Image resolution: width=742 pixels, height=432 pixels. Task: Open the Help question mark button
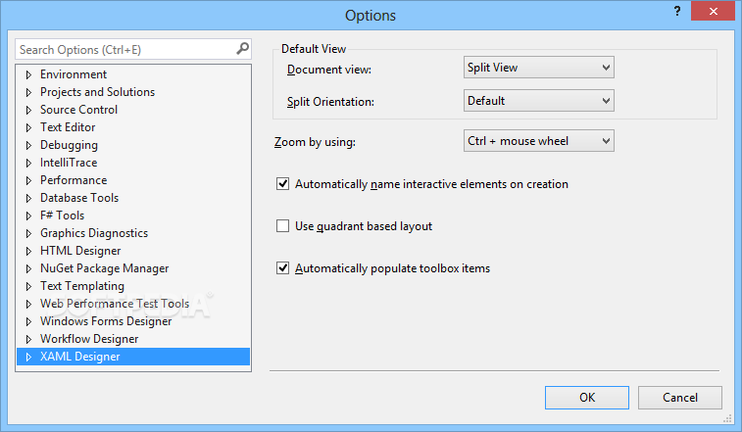(x=677, y=11)
